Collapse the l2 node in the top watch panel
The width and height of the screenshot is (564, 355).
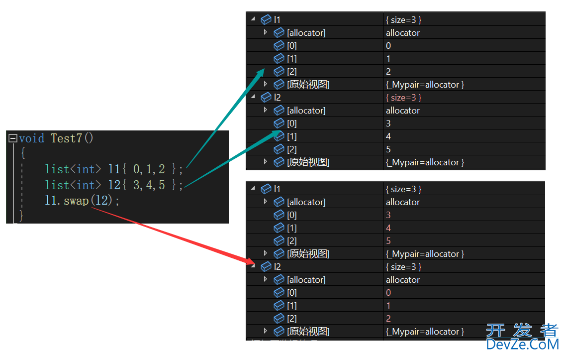click(253, 96)
